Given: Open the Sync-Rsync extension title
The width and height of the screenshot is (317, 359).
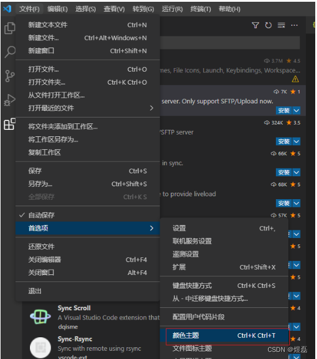Looking at the screenshot, I should click(75, 339).
